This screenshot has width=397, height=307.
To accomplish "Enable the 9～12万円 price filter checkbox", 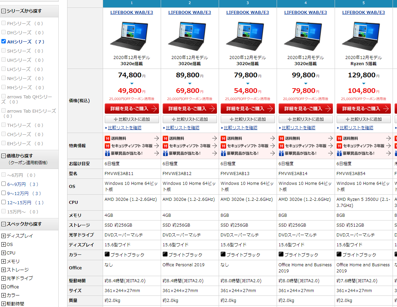I will [3, 193].
